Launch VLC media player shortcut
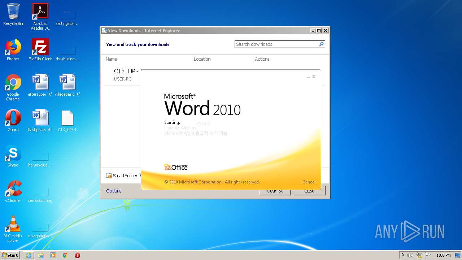The width and height of the screenshot is (462, 260). tap(13, 229)
